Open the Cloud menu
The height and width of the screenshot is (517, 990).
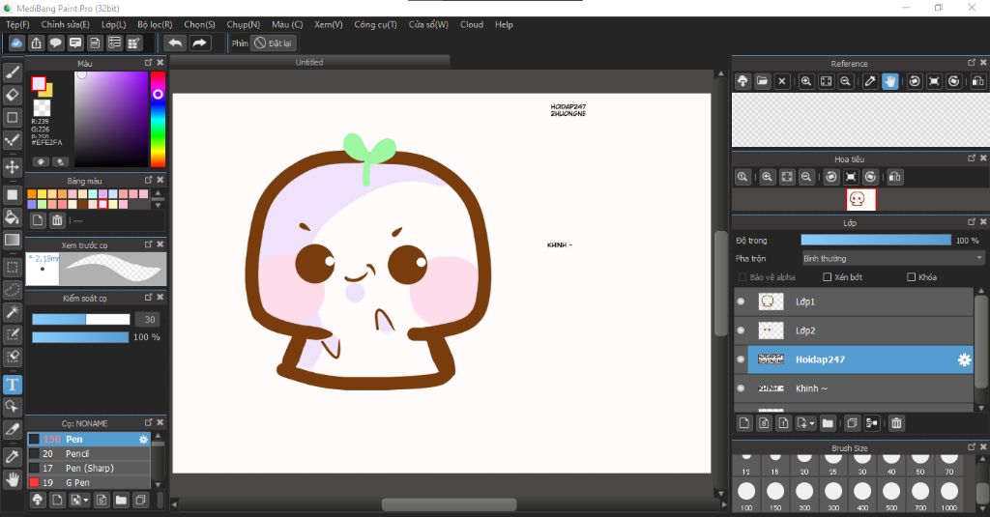[472, 24]
